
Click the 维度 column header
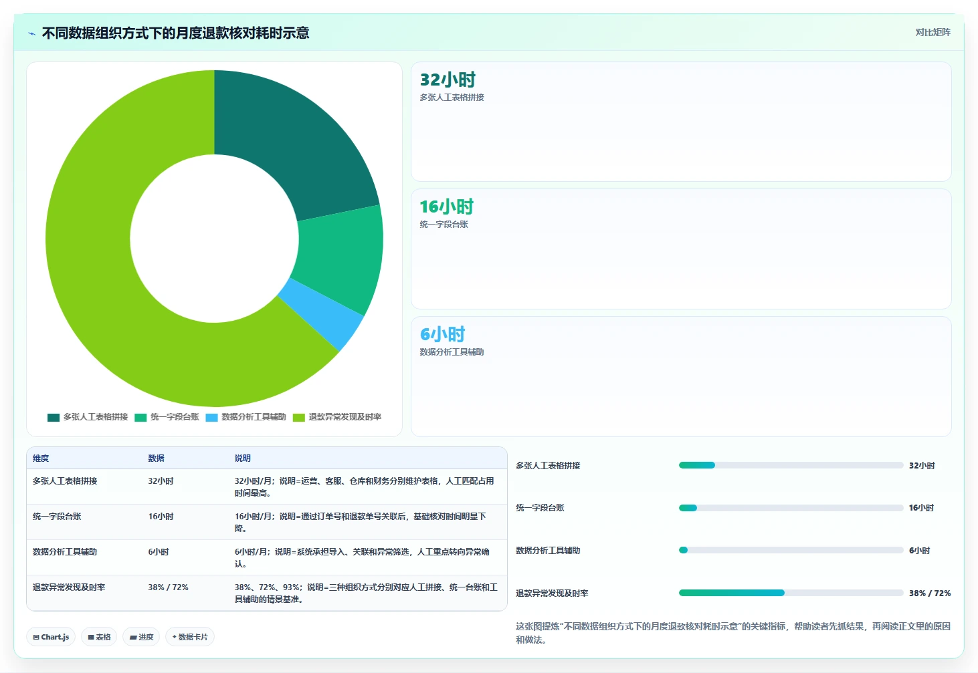click(41, 458)
